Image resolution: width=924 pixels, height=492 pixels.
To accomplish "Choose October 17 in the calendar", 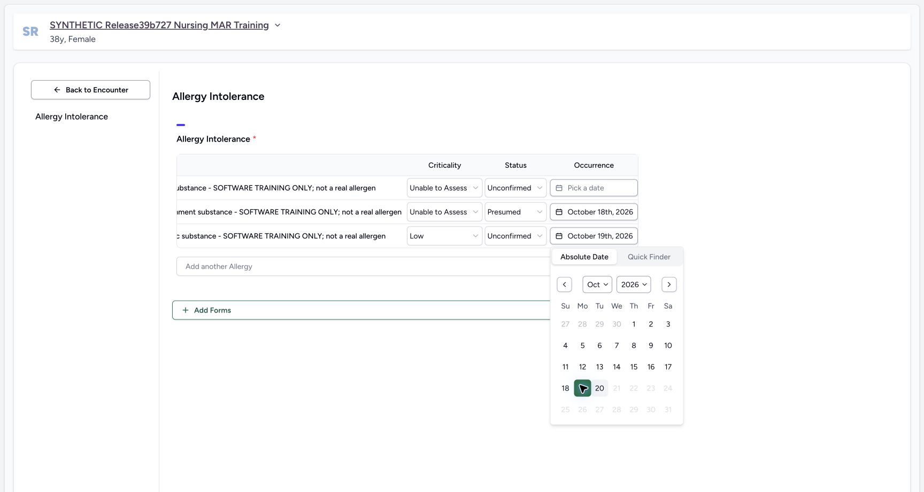I will [x=668, y=367].
